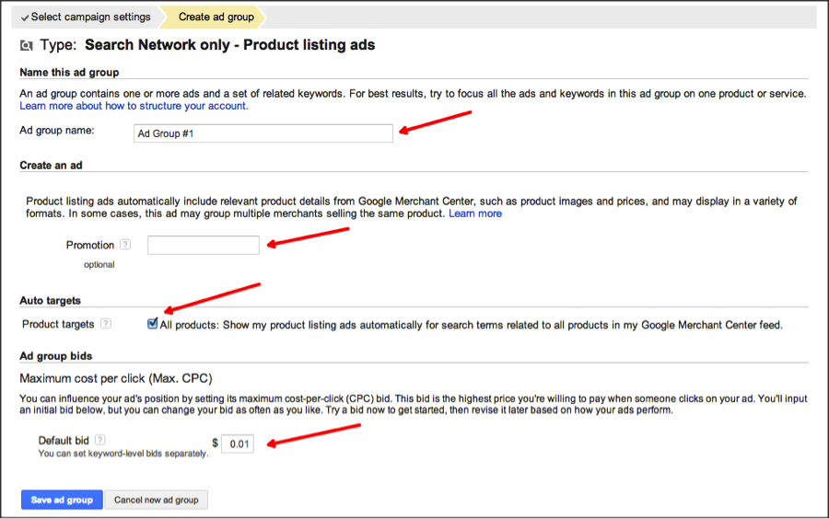Viewport: 829px width, 519px height.
Task: Uncheck the All products checkbox
Action: click(x=153, y=324)
